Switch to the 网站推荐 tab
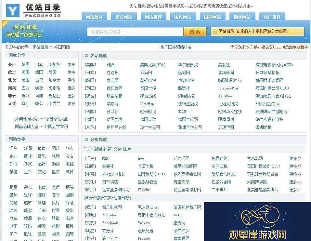311x241 pixels. [153, 17]
